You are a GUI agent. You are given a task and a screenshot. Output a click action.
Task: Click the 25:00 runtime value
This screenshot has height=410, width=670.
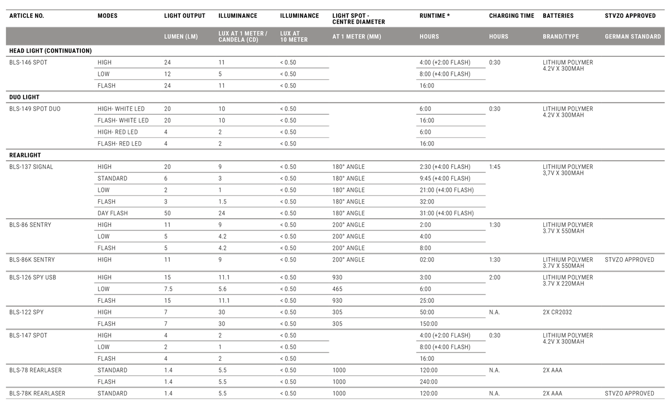(427, 300)
